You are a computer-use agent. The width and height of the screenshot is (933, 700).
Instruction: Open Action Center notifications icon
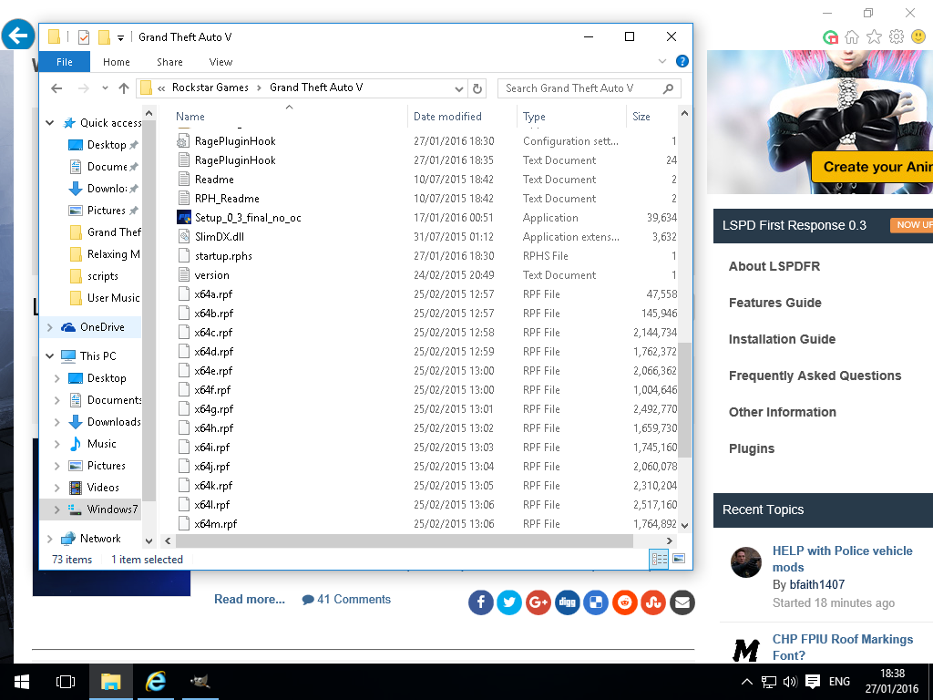click(x=812, y=682)
